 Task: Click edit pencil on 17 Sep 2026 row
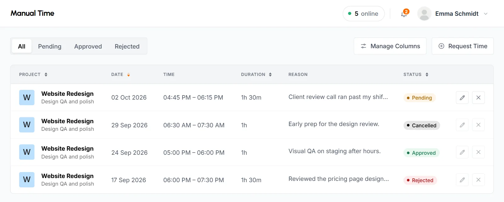coord(462,180)
